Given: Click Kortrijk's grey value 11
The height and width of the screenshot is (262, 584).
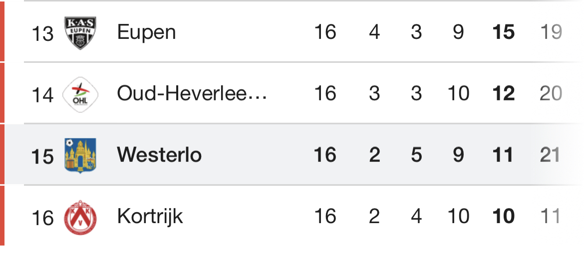Looking at the screenshot, I should (551, 217).
